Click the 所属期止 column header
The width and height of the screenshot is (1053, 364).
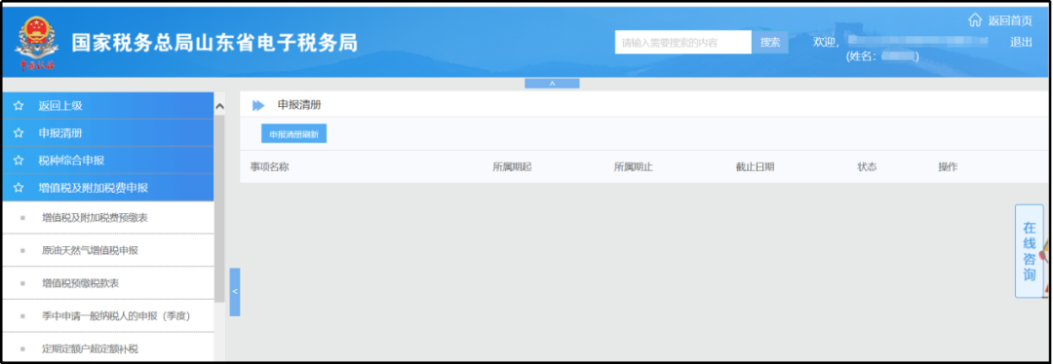(x=634, y=167)
